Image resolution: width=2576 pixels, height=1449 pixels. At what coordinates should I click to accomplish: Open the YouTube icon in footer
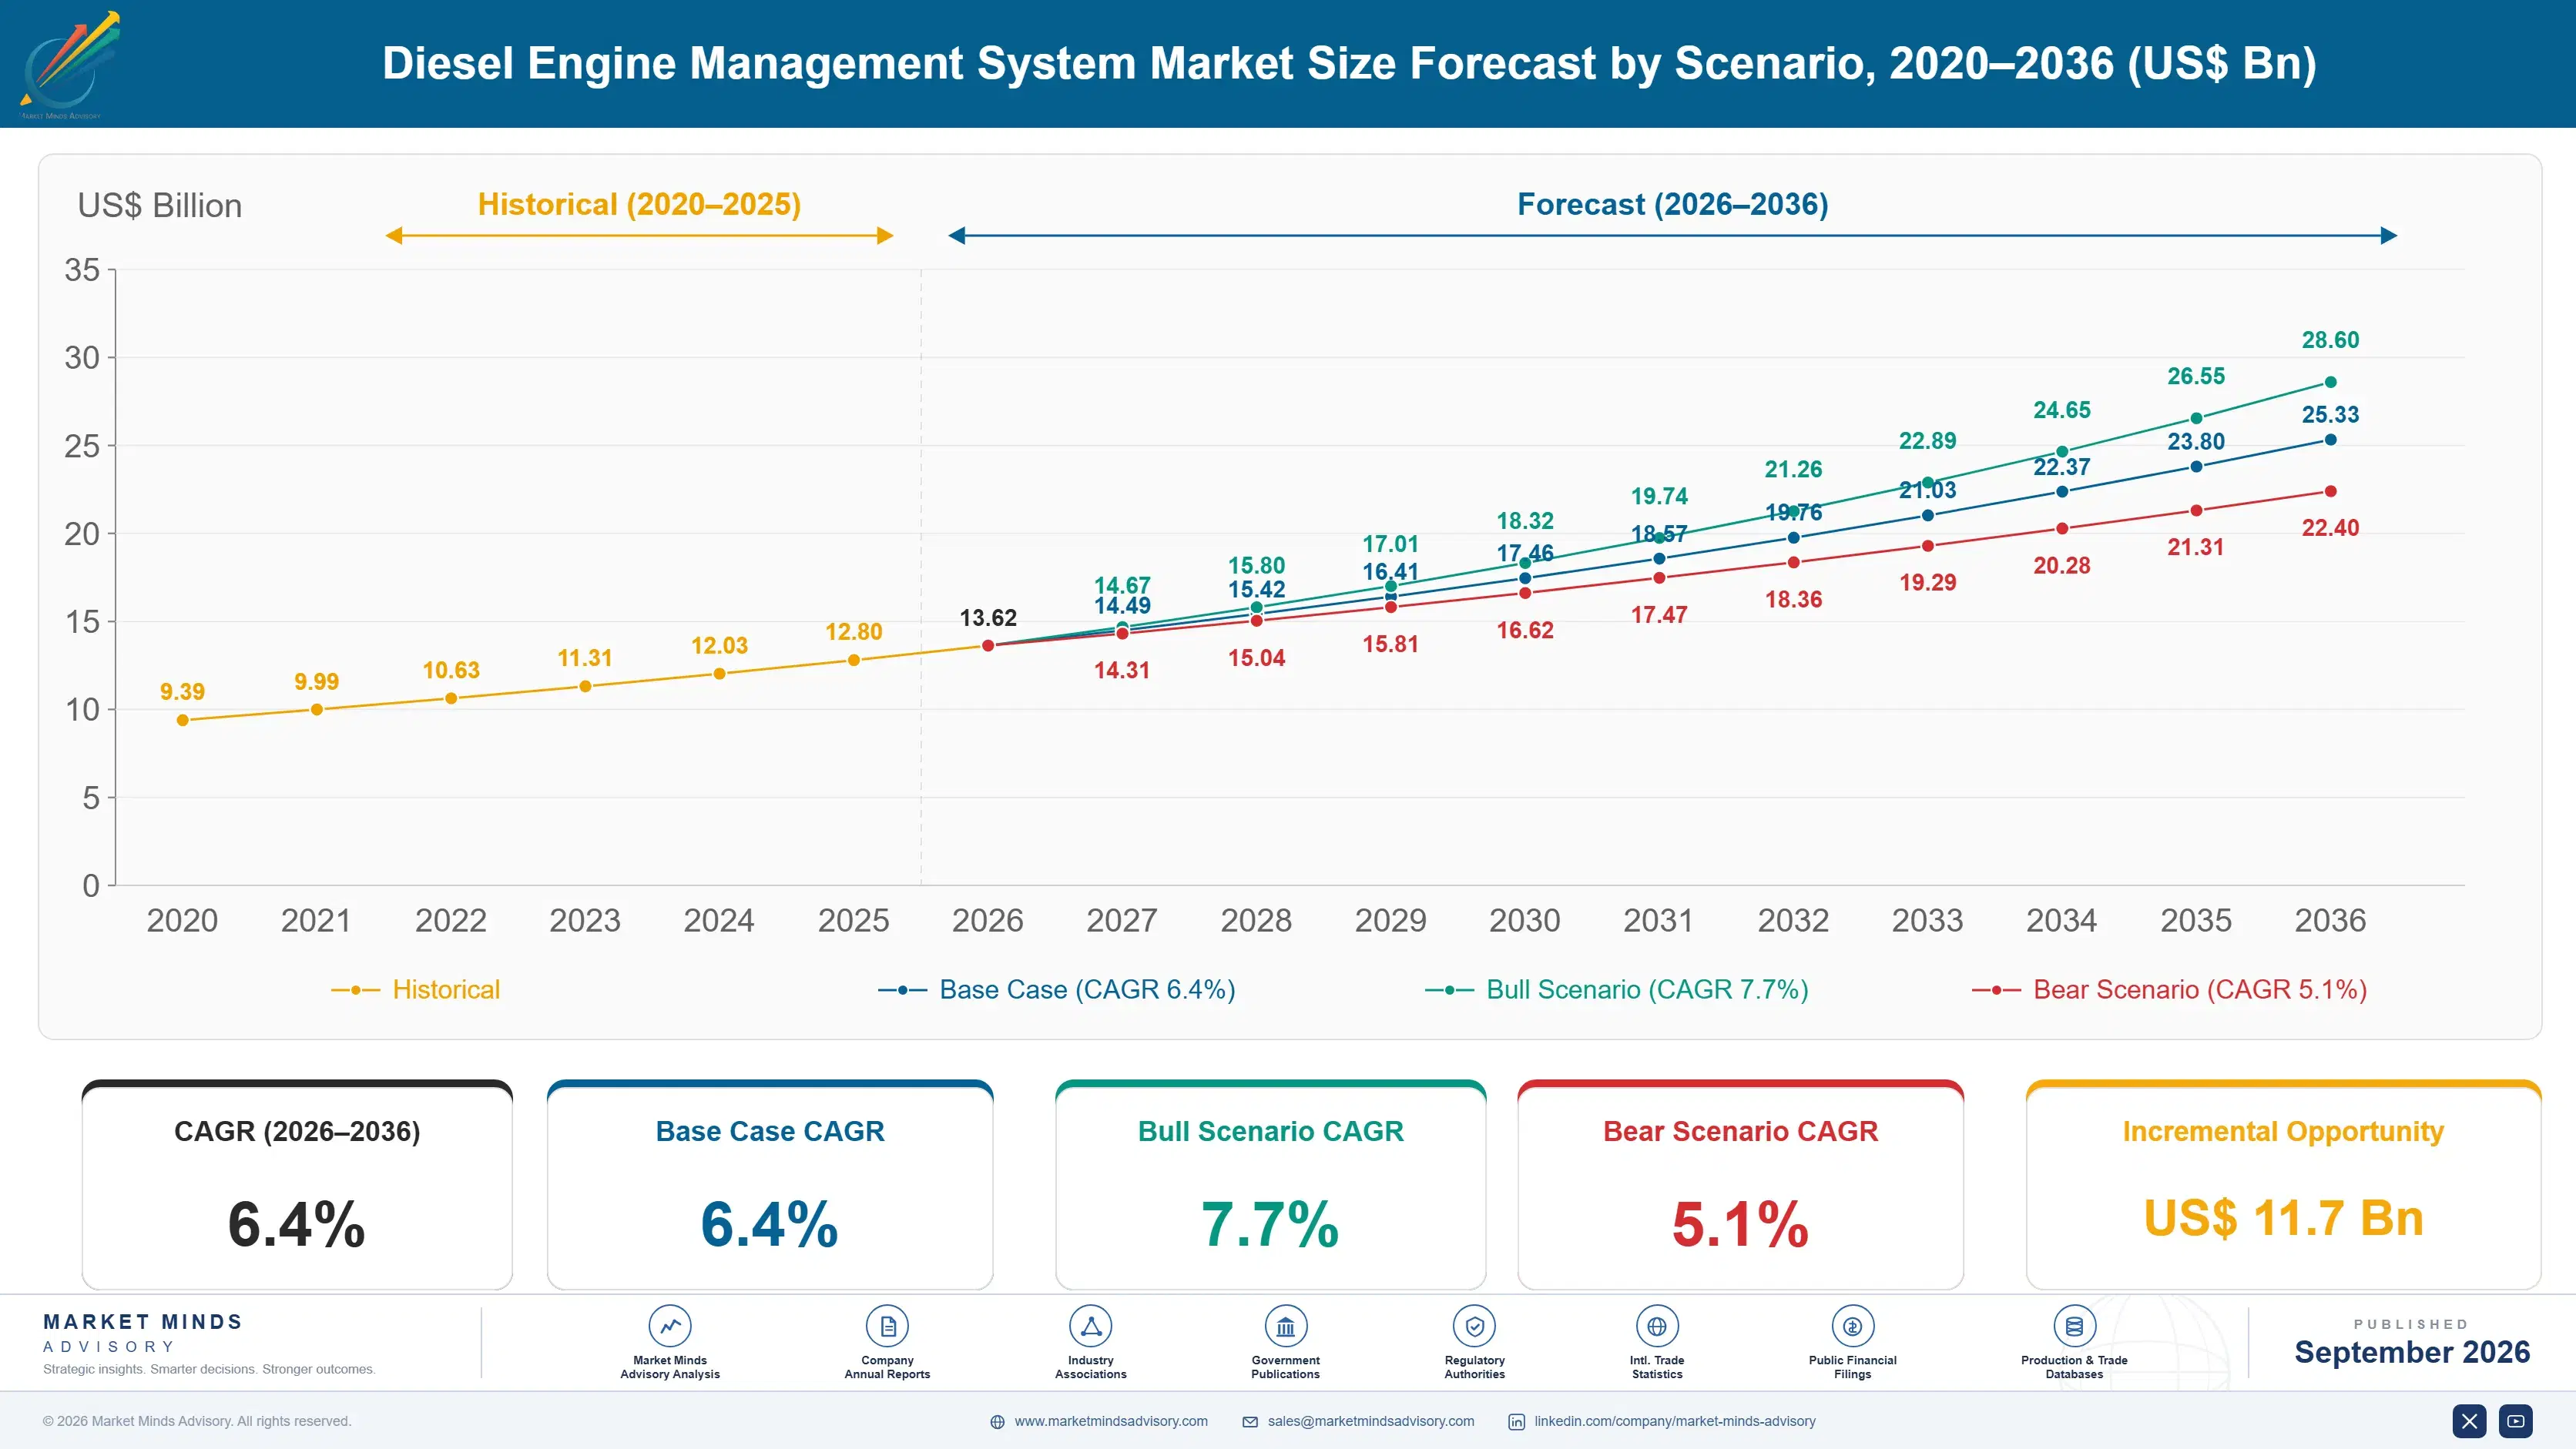click(x=2515, y=1421)
